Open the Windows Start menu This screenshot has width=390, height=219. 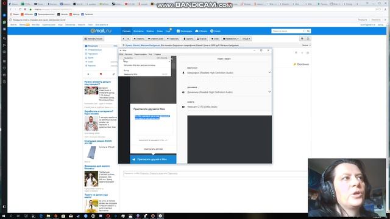coord(4,216)
